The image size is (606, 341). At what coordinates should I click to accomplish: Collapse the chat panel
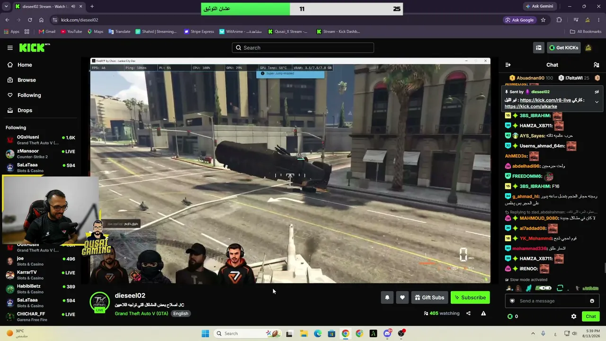tap(508, 65)
